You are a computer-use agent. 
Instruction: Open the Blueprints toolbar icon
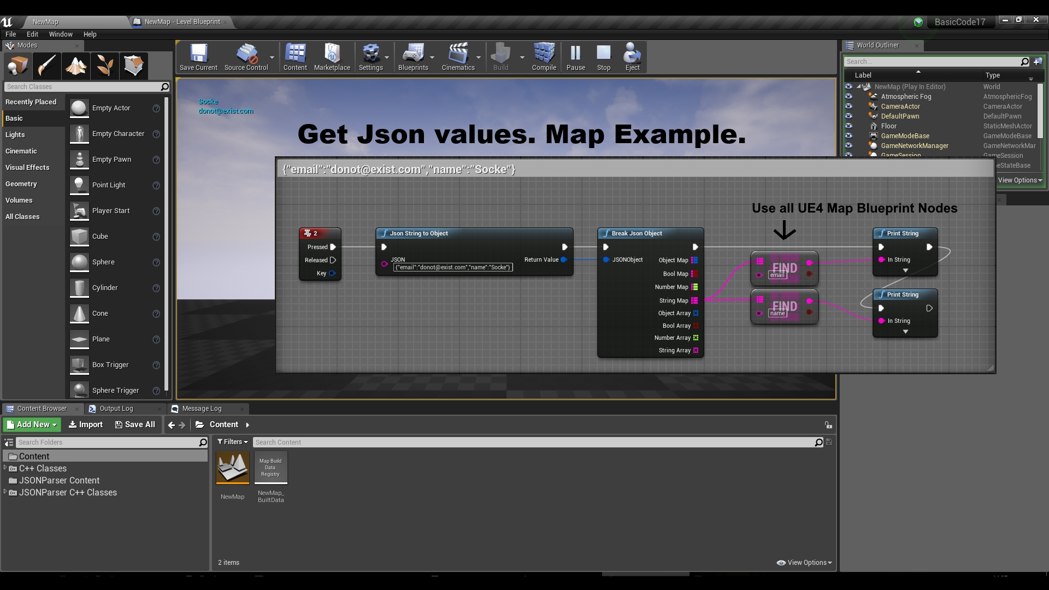(x=413, y=57)
